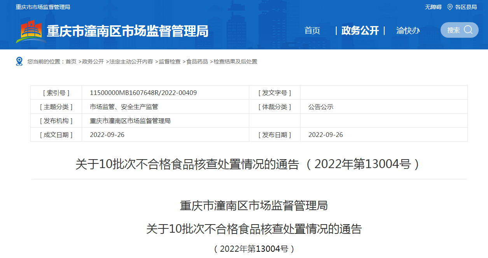The image size is (488, 258).
Task: Open 检查结果及后处置 breadcrumb link
Action: point(235,61)
